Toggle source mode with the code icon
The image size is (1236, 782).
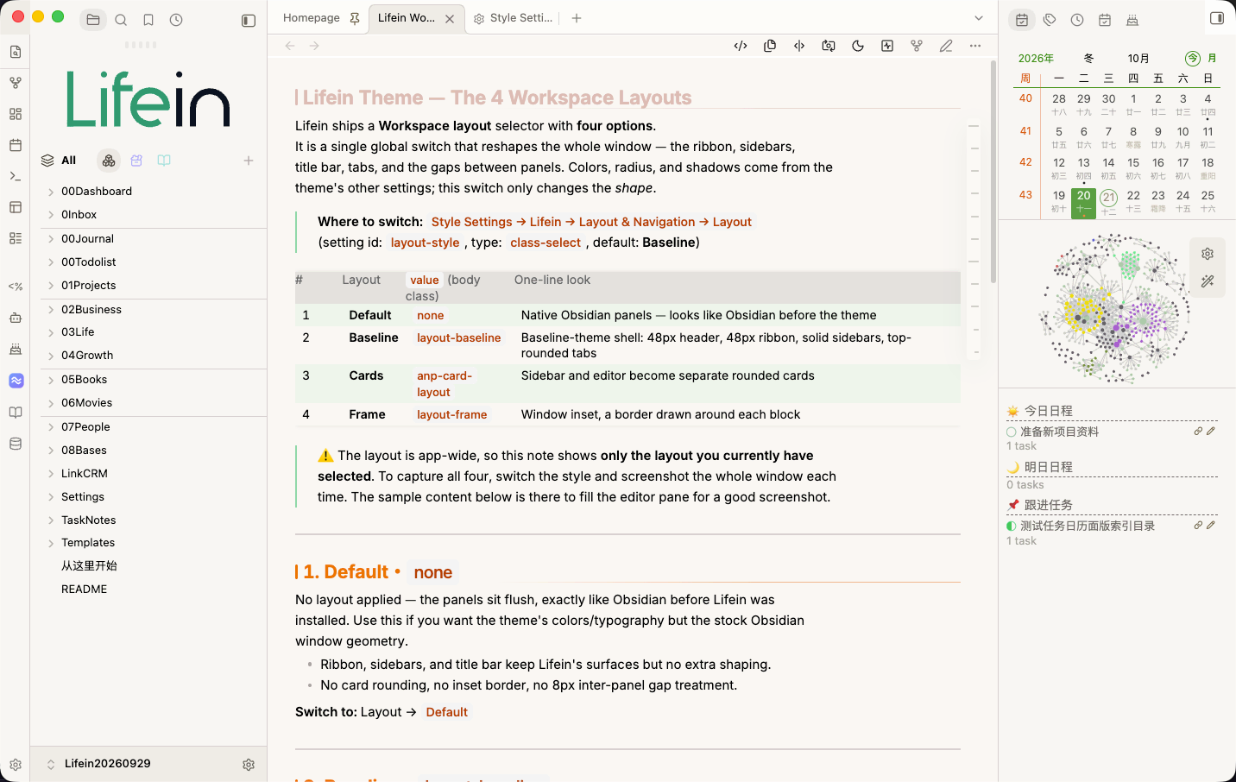tap(741, 46)
